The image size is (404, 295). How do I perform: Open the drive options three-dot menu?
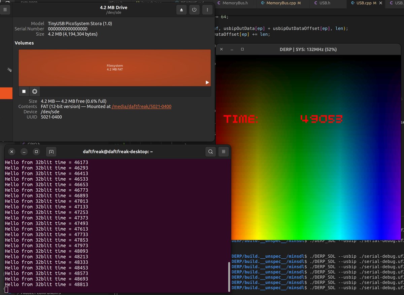(x=207, y=10)
